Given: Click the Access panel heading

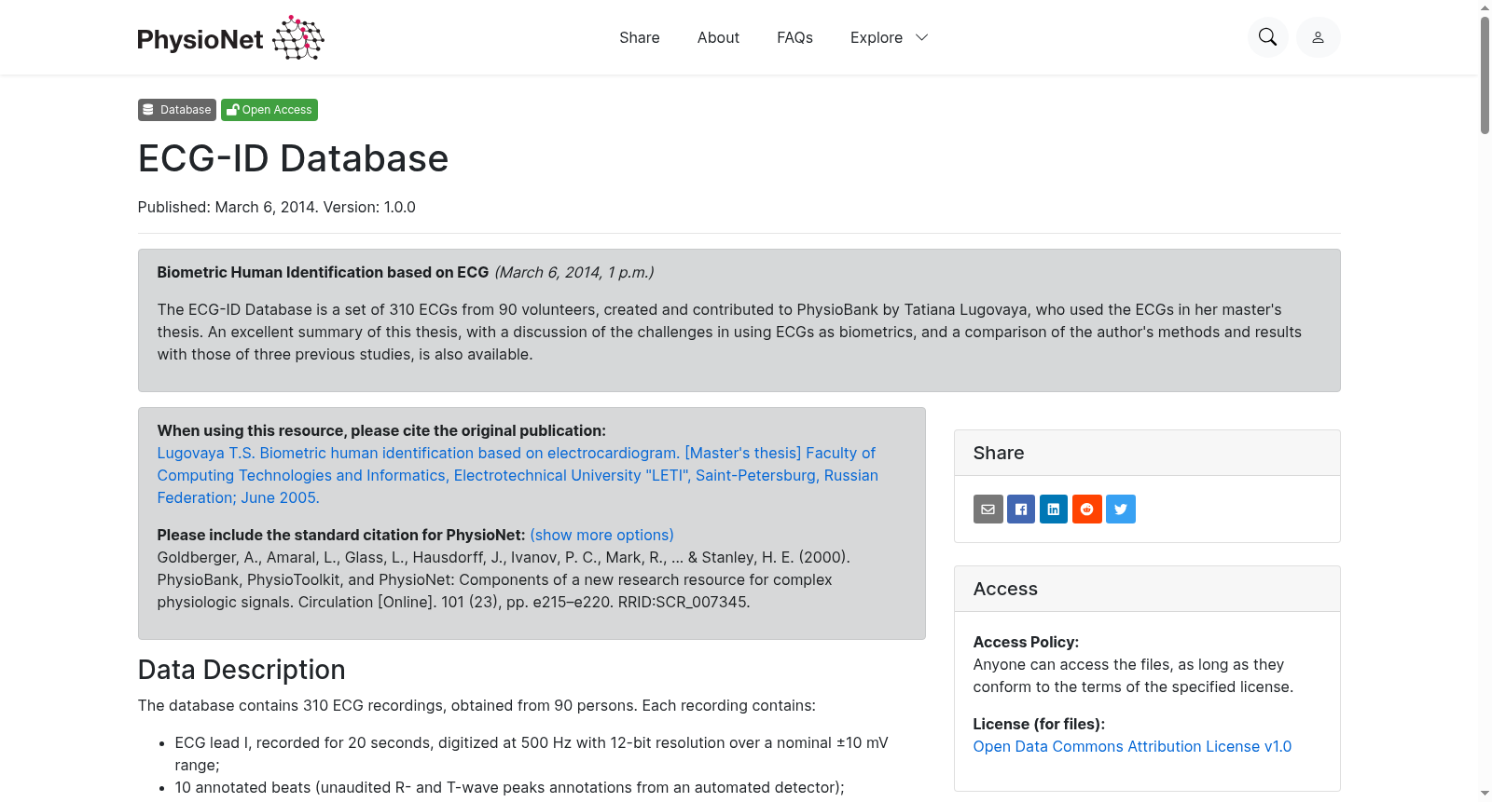Looking at the screenshot, I should tap(1005, 589).
